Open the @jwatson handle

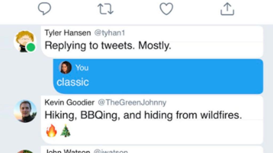pyautogui.click(x=110, y=151)
